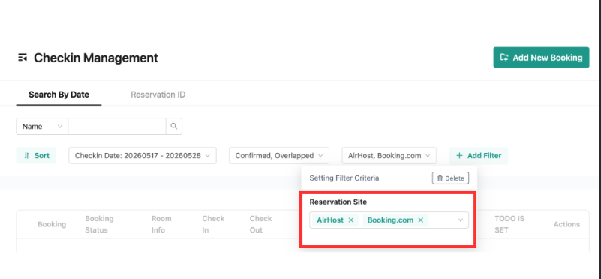Screen dimensions: 601x279
Task: Remove the AirHost tag
Action: tap(350, 220)
